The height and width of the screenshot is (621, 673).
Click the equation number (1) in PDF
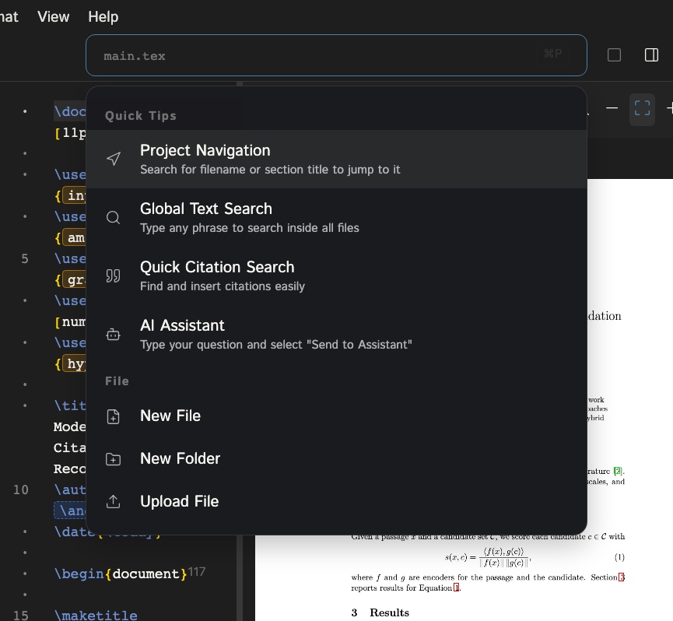(x=619, y=557)
